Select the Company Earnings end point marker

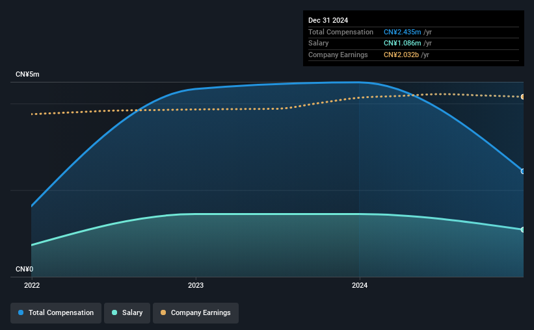pyautogui.click(x=523, y=97)
